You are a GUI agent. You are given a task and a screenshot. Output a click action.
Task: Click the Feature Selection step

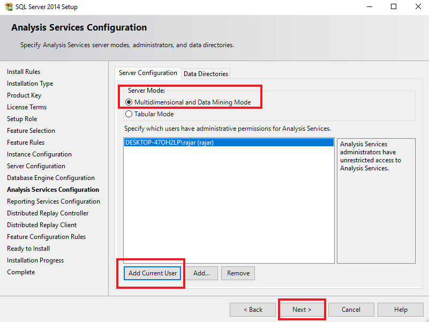(x=31, y=131)
